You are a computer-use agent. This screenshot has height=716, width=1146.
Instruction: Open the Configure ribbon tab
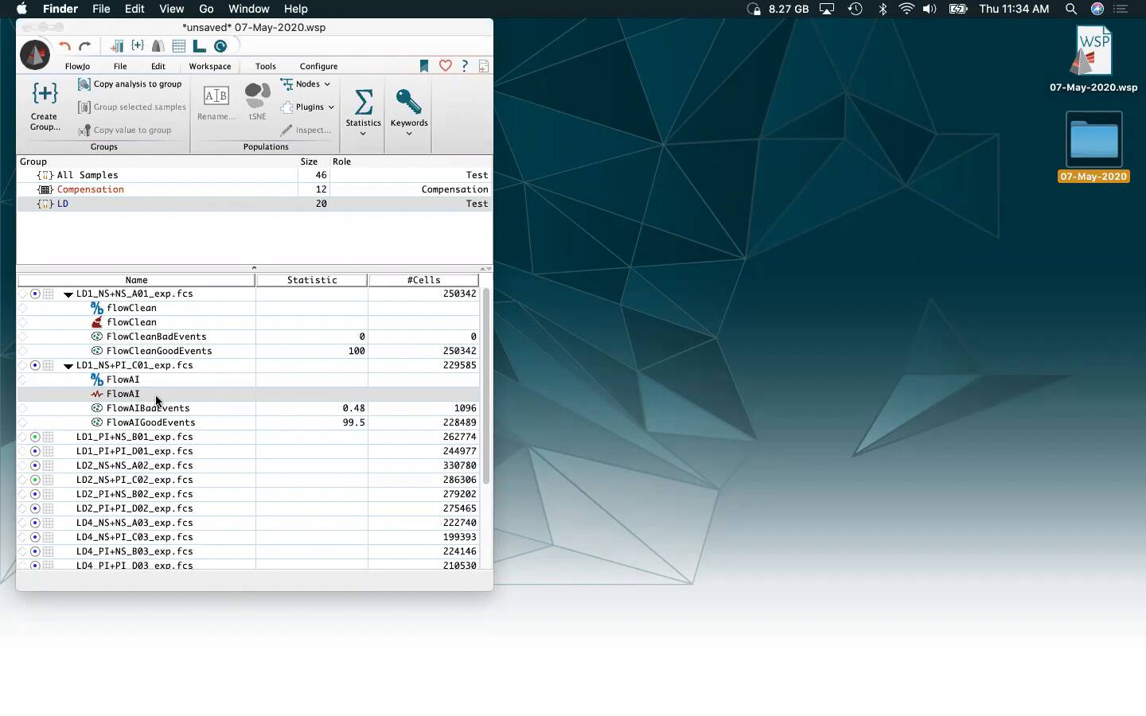pos(318,66)
